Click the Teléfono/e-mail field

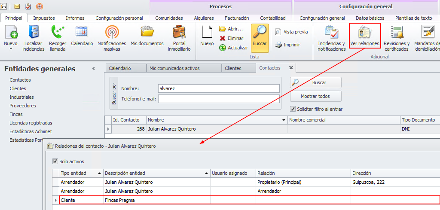pos(219,99)
